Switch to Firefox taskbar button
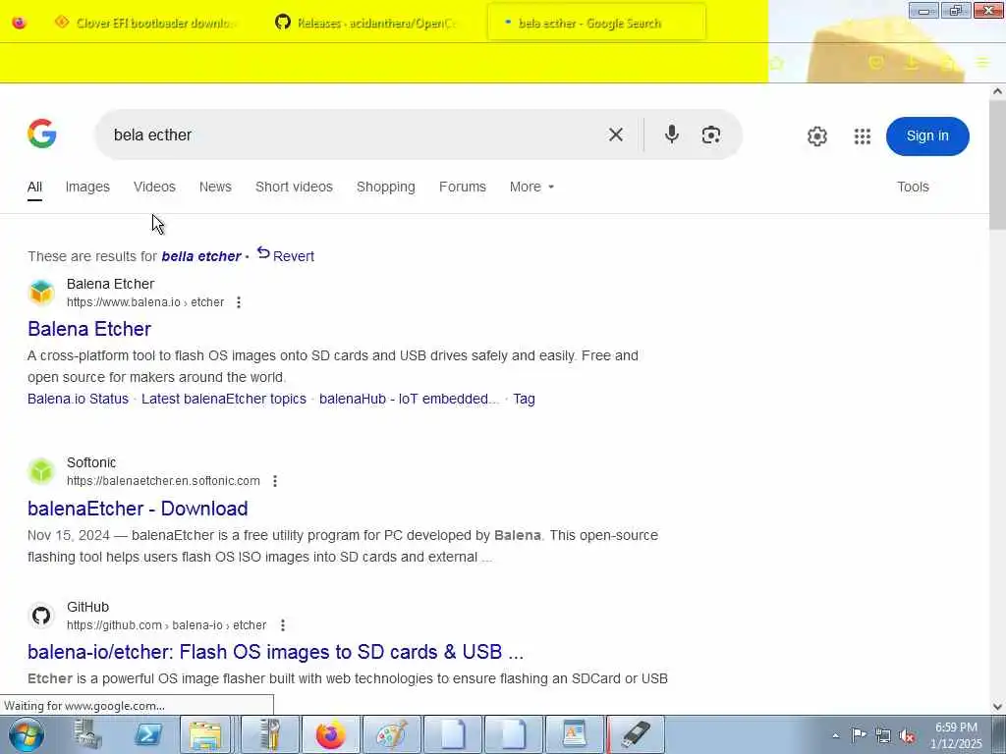This screenshot has width=1006, height=754. 330,734
